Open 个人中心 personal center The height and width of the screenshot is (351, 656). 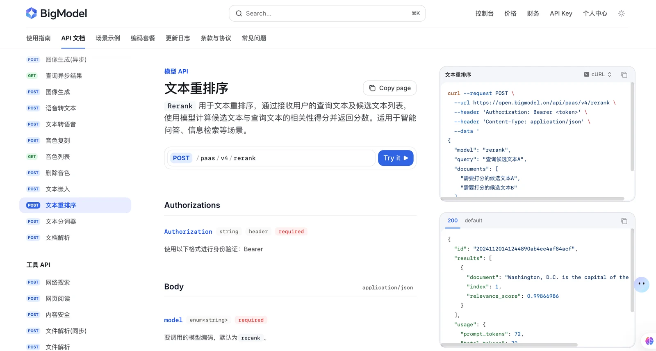[x=595, y=14]
